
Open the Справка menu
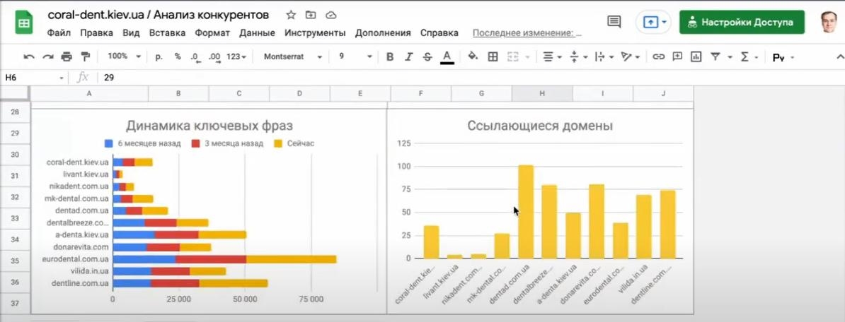(439, 32)
